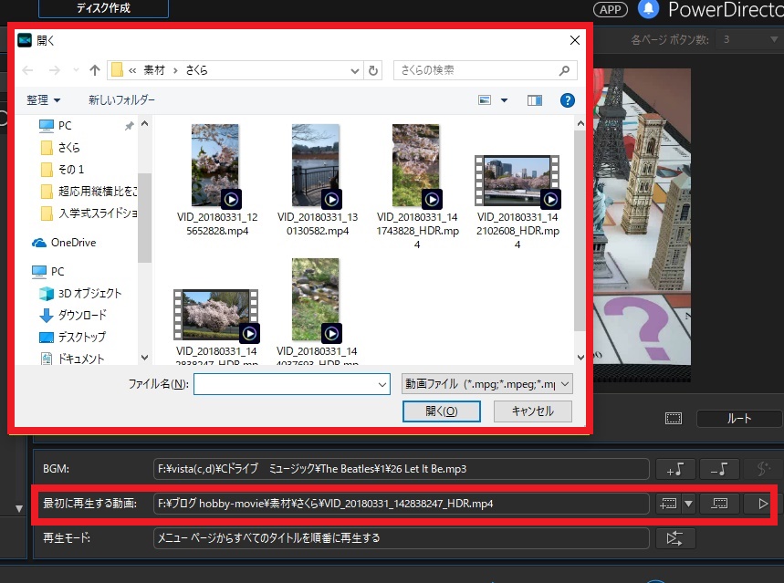
Task: Switch to the ディスク作成 tab
Action: click(103, 8)
